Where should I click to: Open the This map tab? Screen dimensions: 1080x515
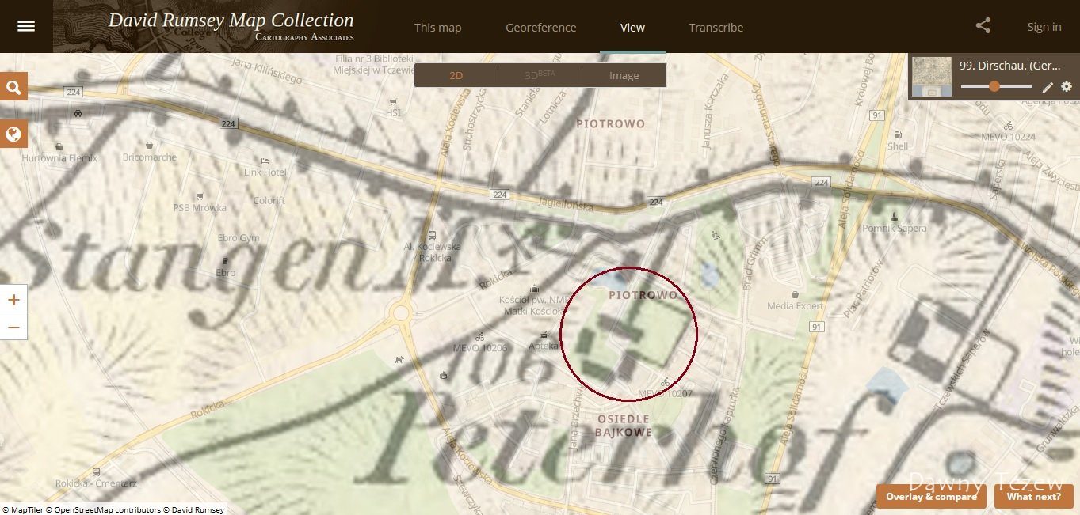point(437,28)
